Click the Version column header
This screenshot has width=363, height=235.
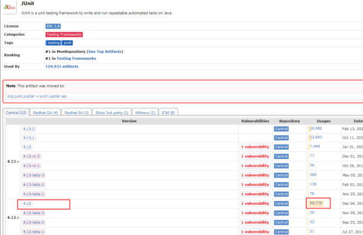click(x=129, y=121)
